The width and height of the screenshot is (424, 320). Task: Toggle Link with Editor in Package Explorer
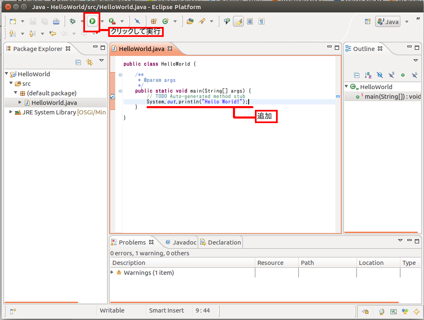[x=90, y=62]
